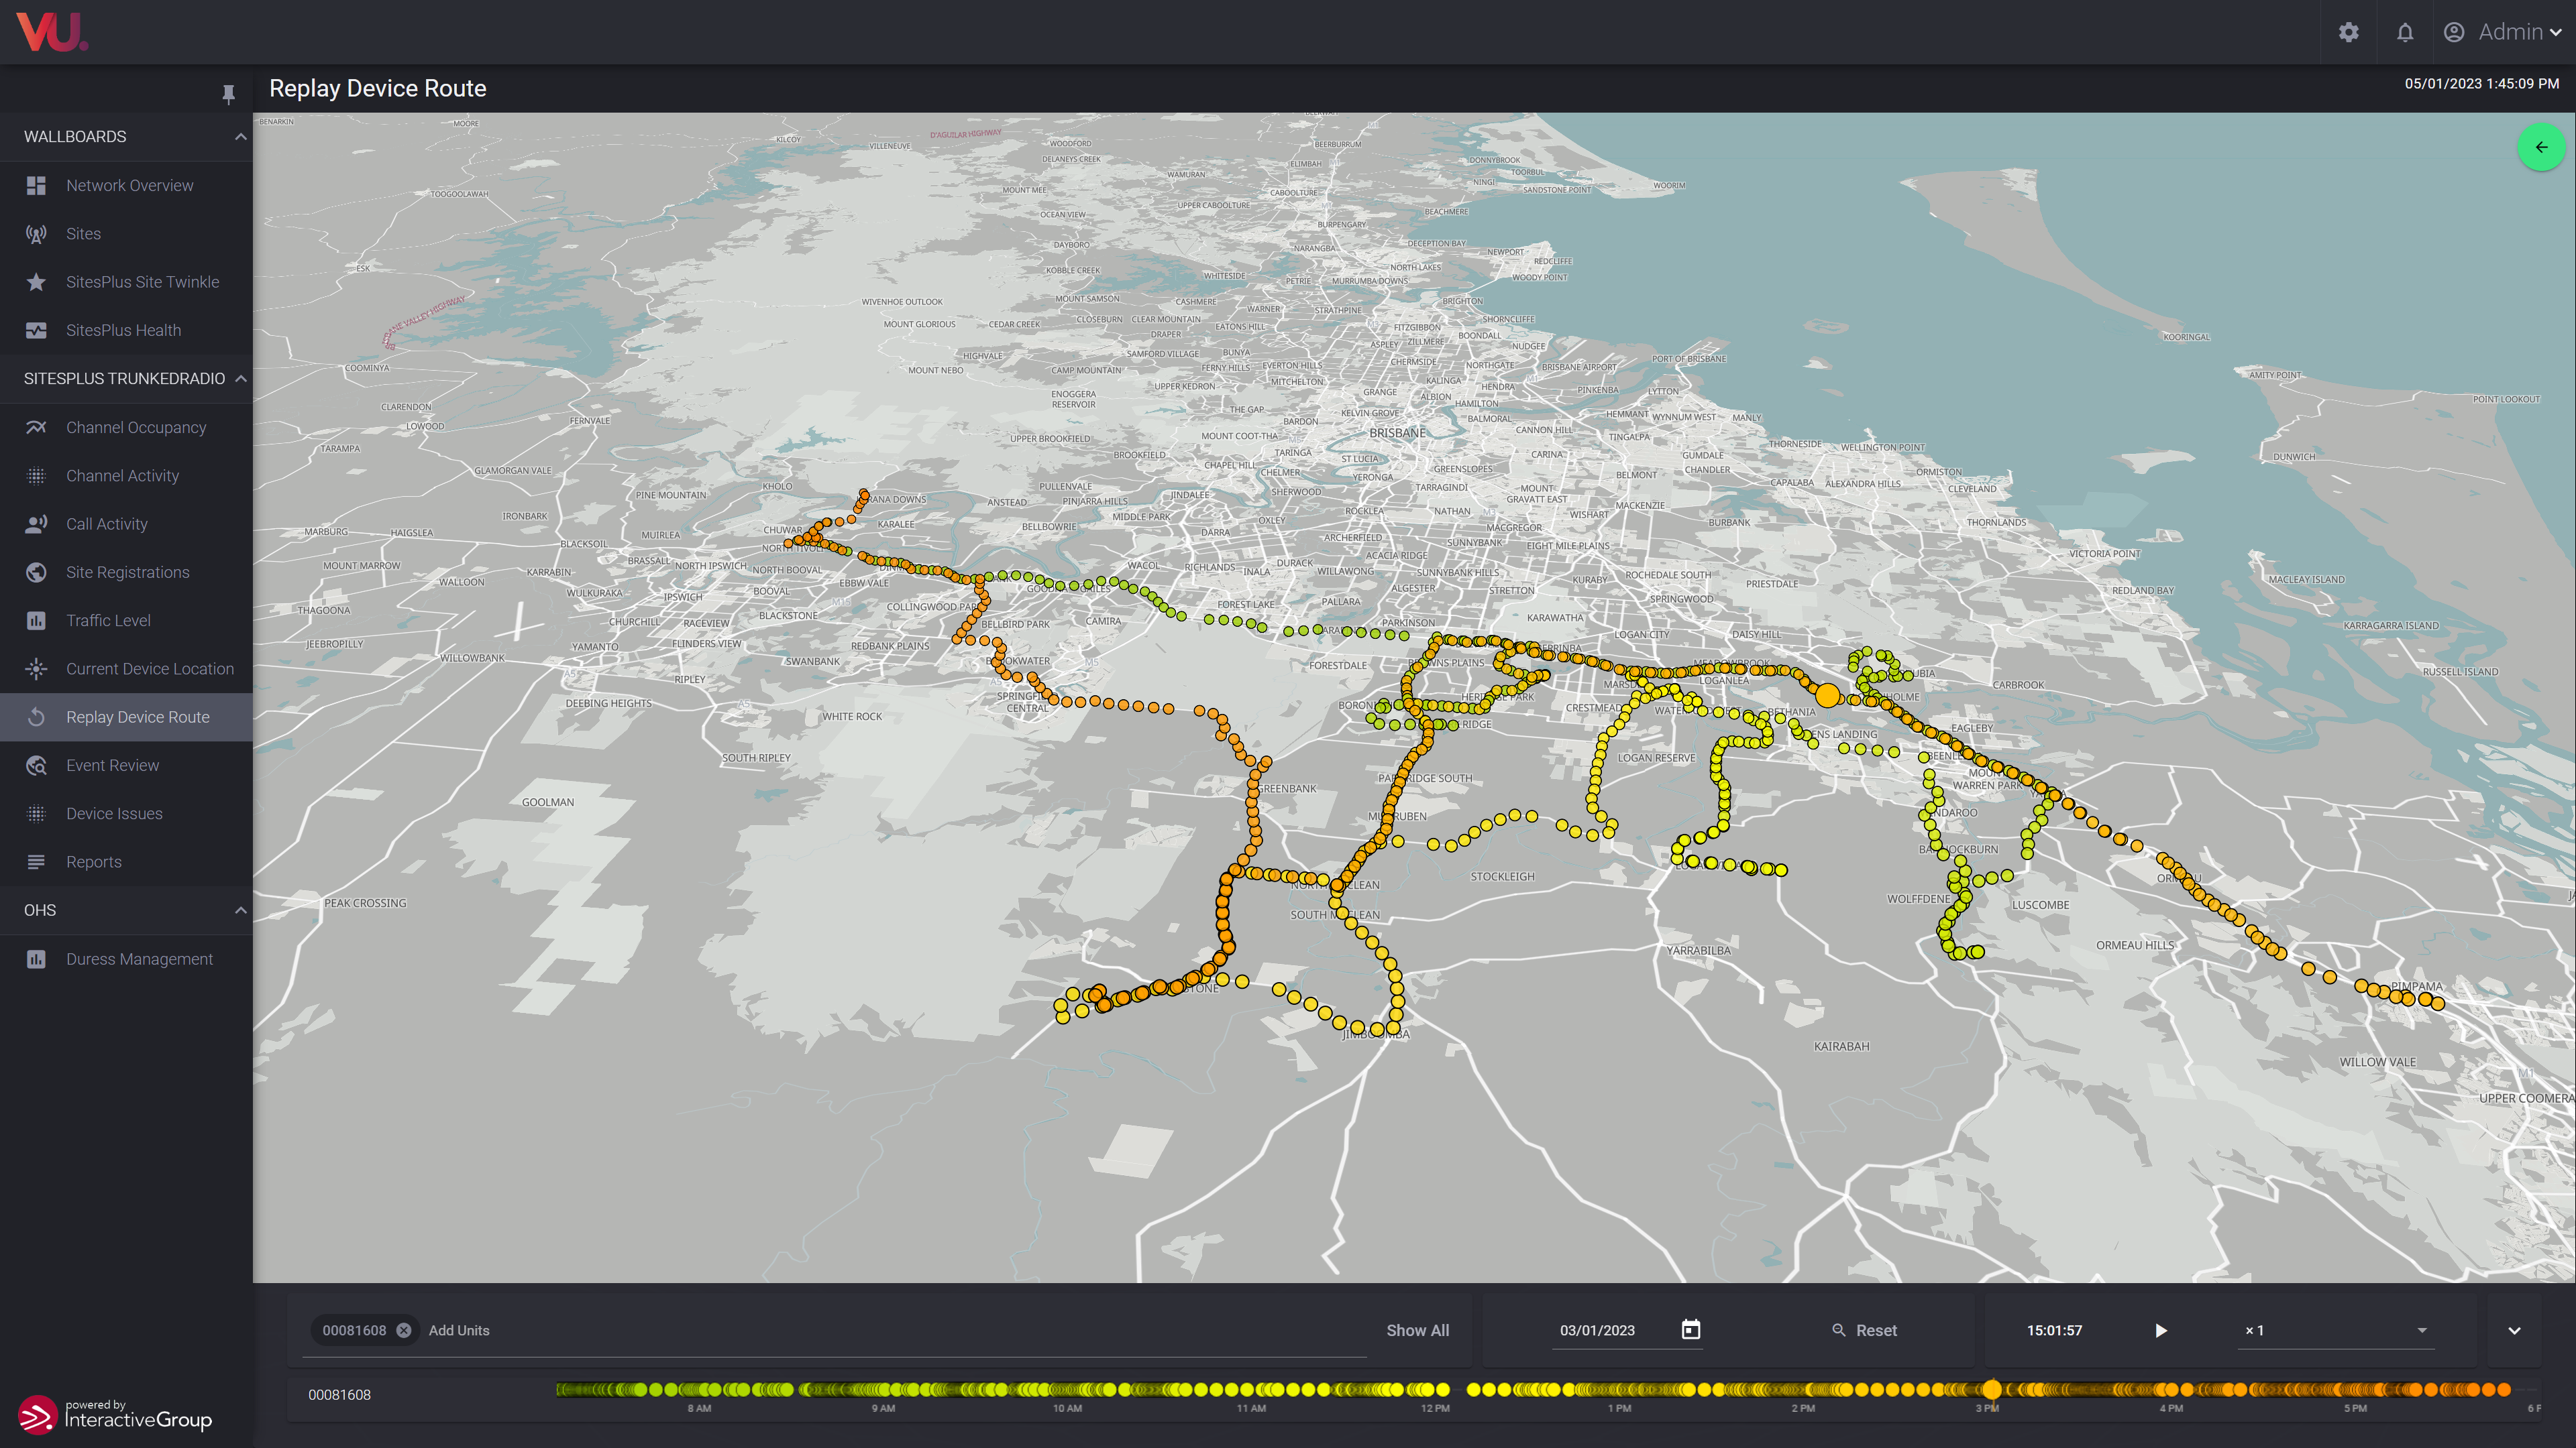Click the magnifier icon beside Reset
The width and height of the screenshot is (2576, 1448).
1838,1330
